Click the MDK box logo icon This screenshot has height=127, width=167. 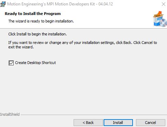[160, 19]
